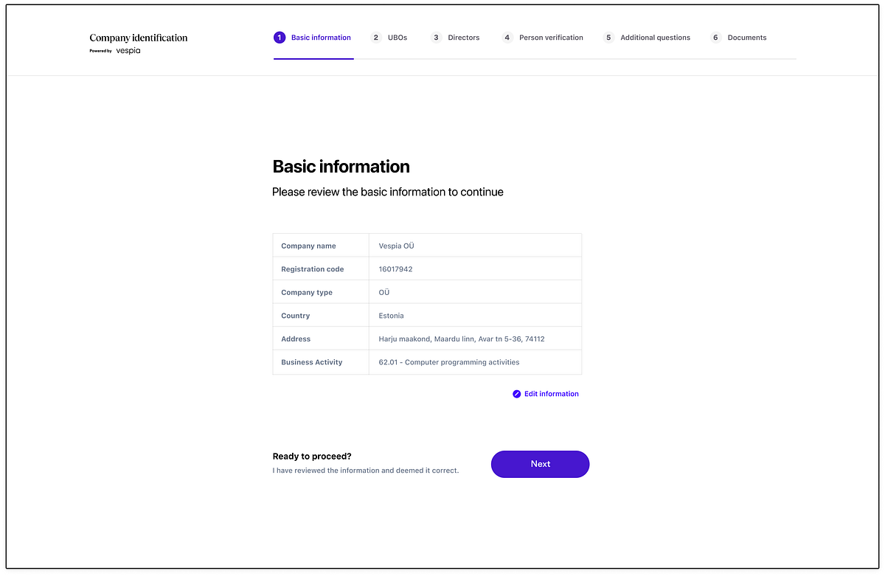885x576 pixels.
Task: Select the Harju maakond address value
Action: (462, 339)
